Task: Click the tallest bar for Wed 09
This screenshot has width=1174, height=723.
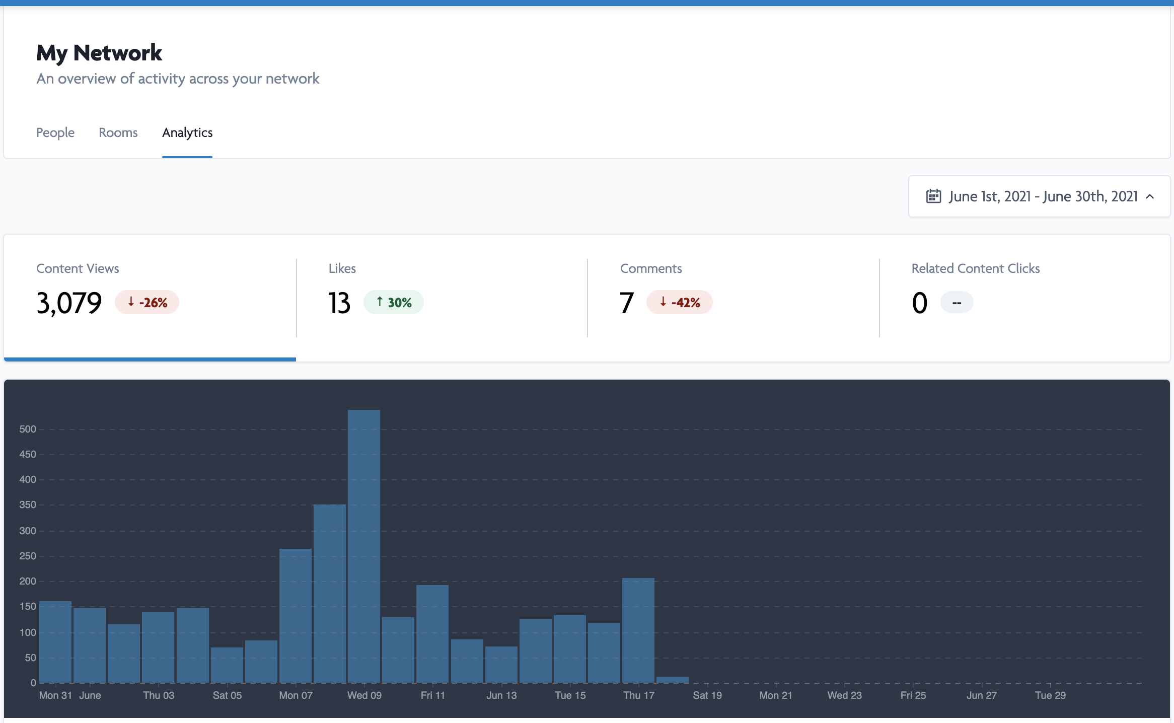Action: [364, 546]
